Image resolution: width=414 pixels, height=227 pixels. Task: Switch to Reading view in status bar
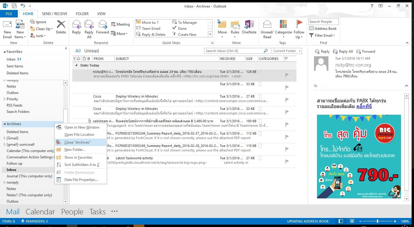click(x=352, y=221)
